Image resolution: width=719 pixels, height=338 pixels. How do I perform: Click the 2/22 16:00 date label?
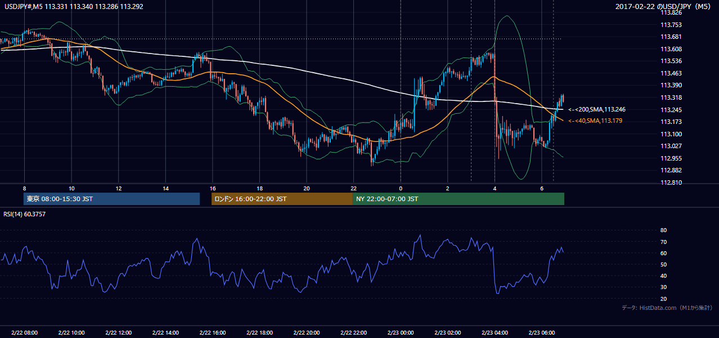[212, 333]
